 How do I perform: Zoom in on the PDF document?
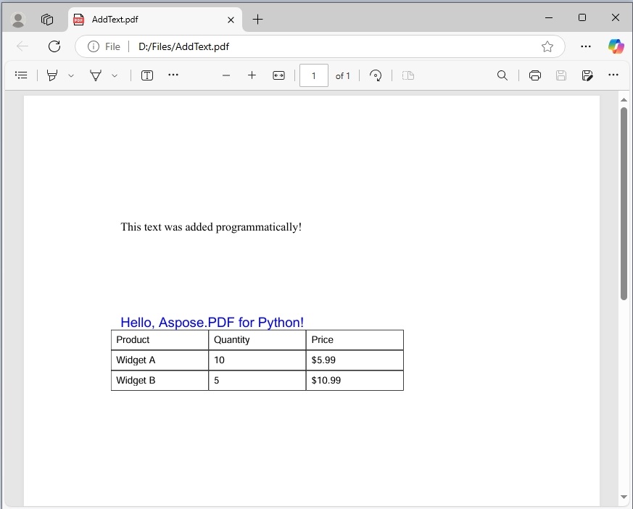click(252, 75)
